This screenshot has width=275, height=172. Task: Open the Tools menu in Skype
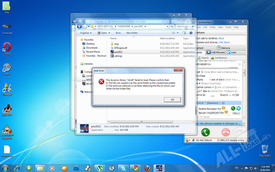pos(228,27)
